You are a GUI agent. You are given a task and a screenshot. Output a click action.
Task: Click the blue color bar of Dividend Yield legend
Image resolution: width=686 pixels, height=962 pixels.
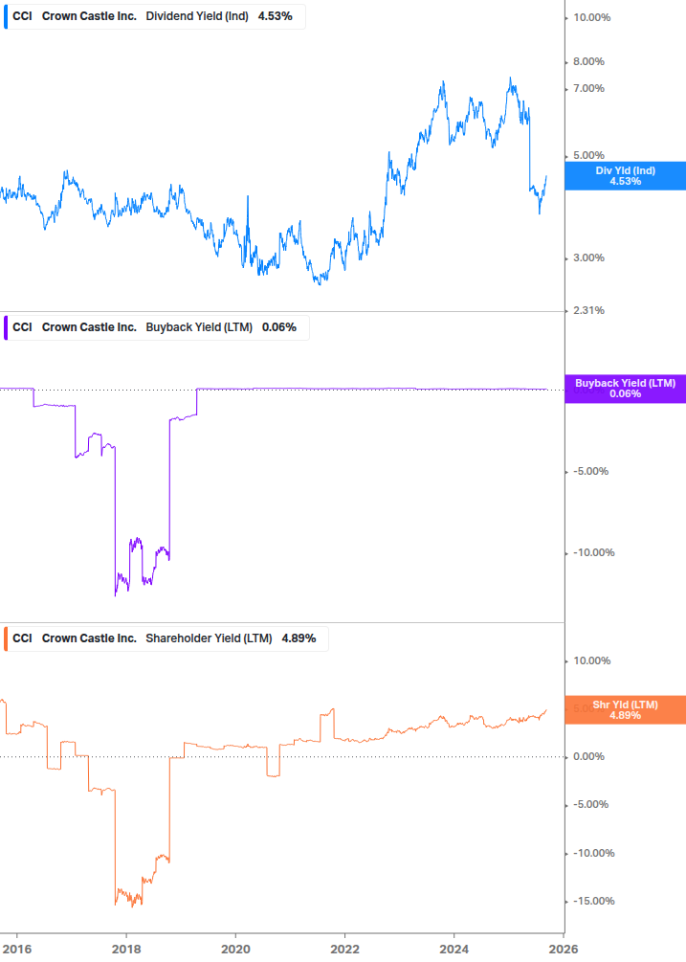click(6, 16)
